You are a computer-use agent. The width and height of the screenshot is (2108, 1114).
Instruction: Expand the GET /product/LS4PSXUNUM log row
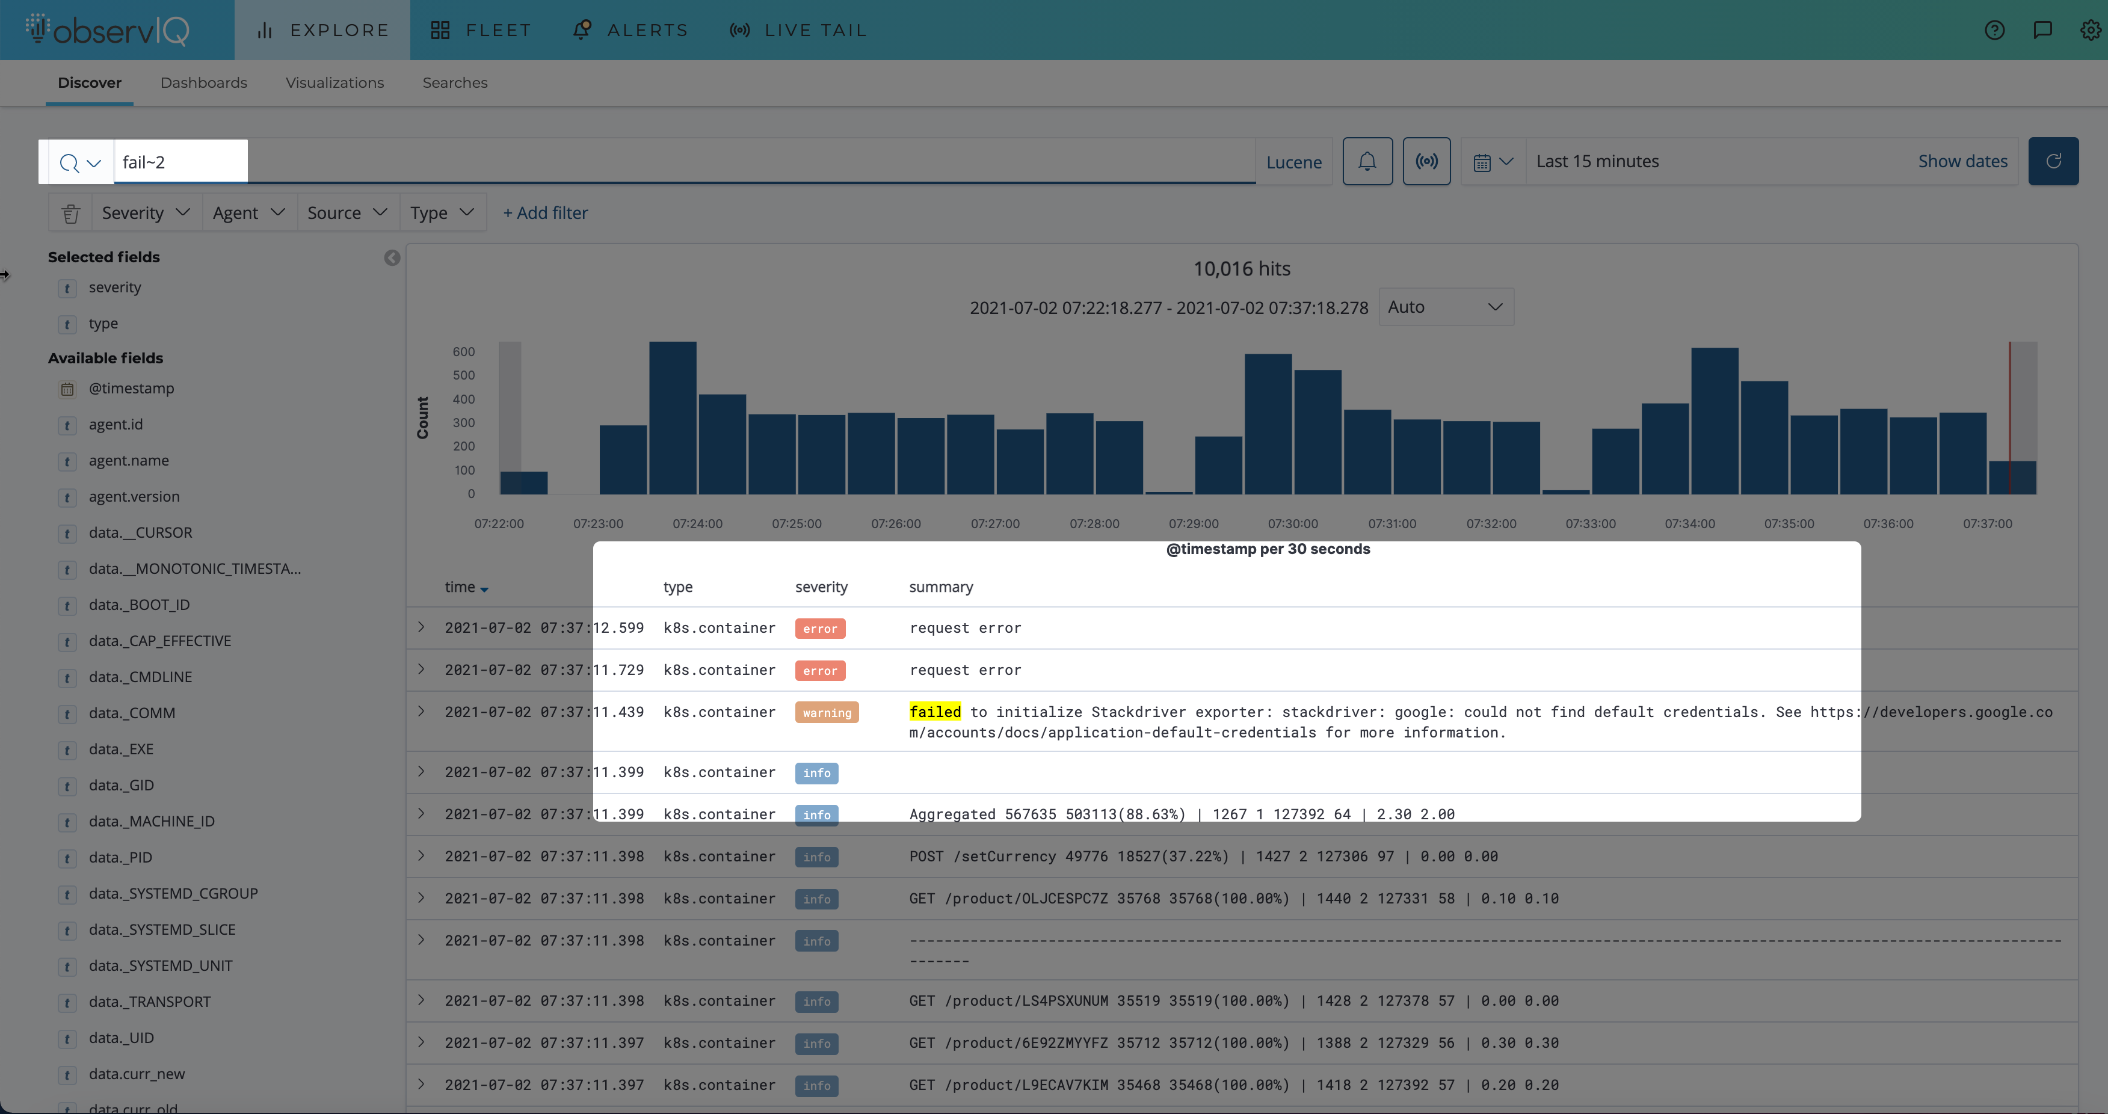(x=422, y=1000)
